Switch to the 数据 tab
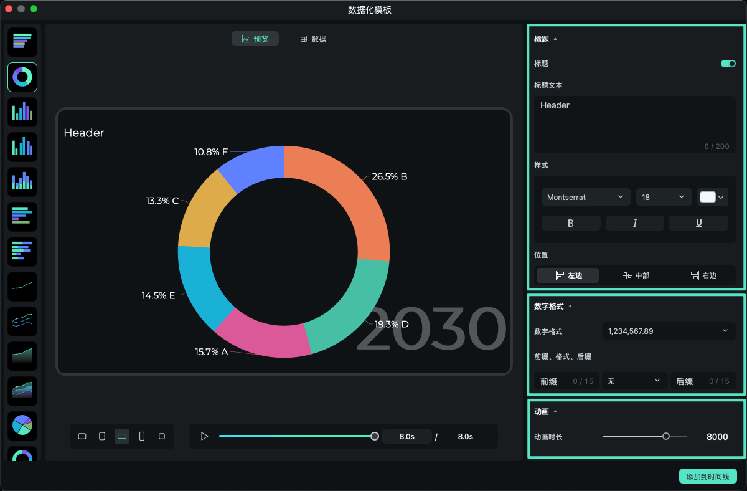747x491 pixels. (313, 39)
